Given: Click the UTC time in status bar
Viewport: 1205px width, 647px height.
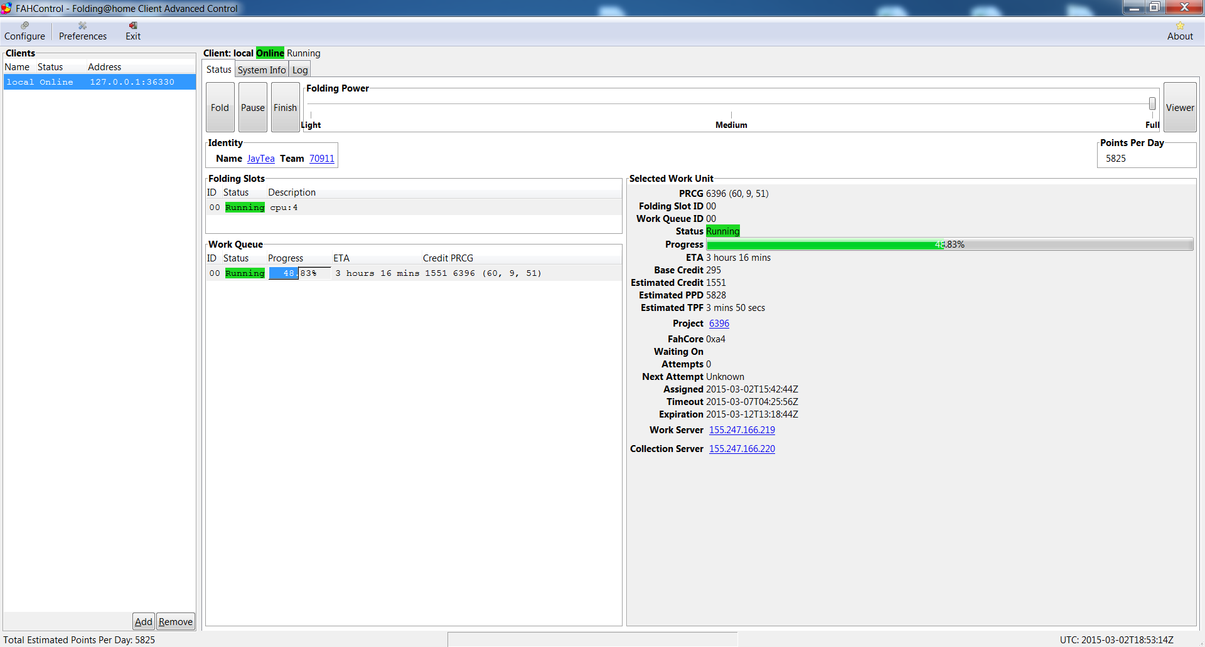Looking at the screenshot, I should 1117,640.
